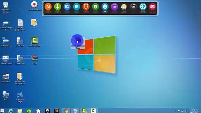Open the green recycle bin dock icon
Viewport: 201px width, 113px height.
point(95,7)
